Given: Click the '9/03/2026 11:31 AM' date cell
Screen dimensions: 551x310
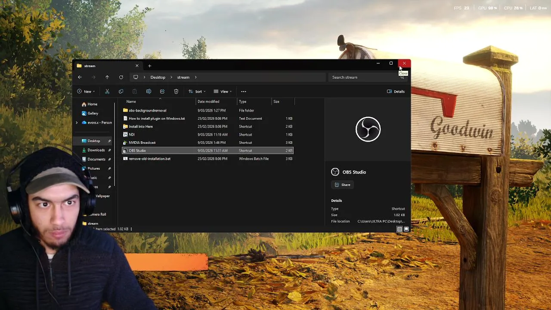Looking at the screenshot, I should click(213, 151).
